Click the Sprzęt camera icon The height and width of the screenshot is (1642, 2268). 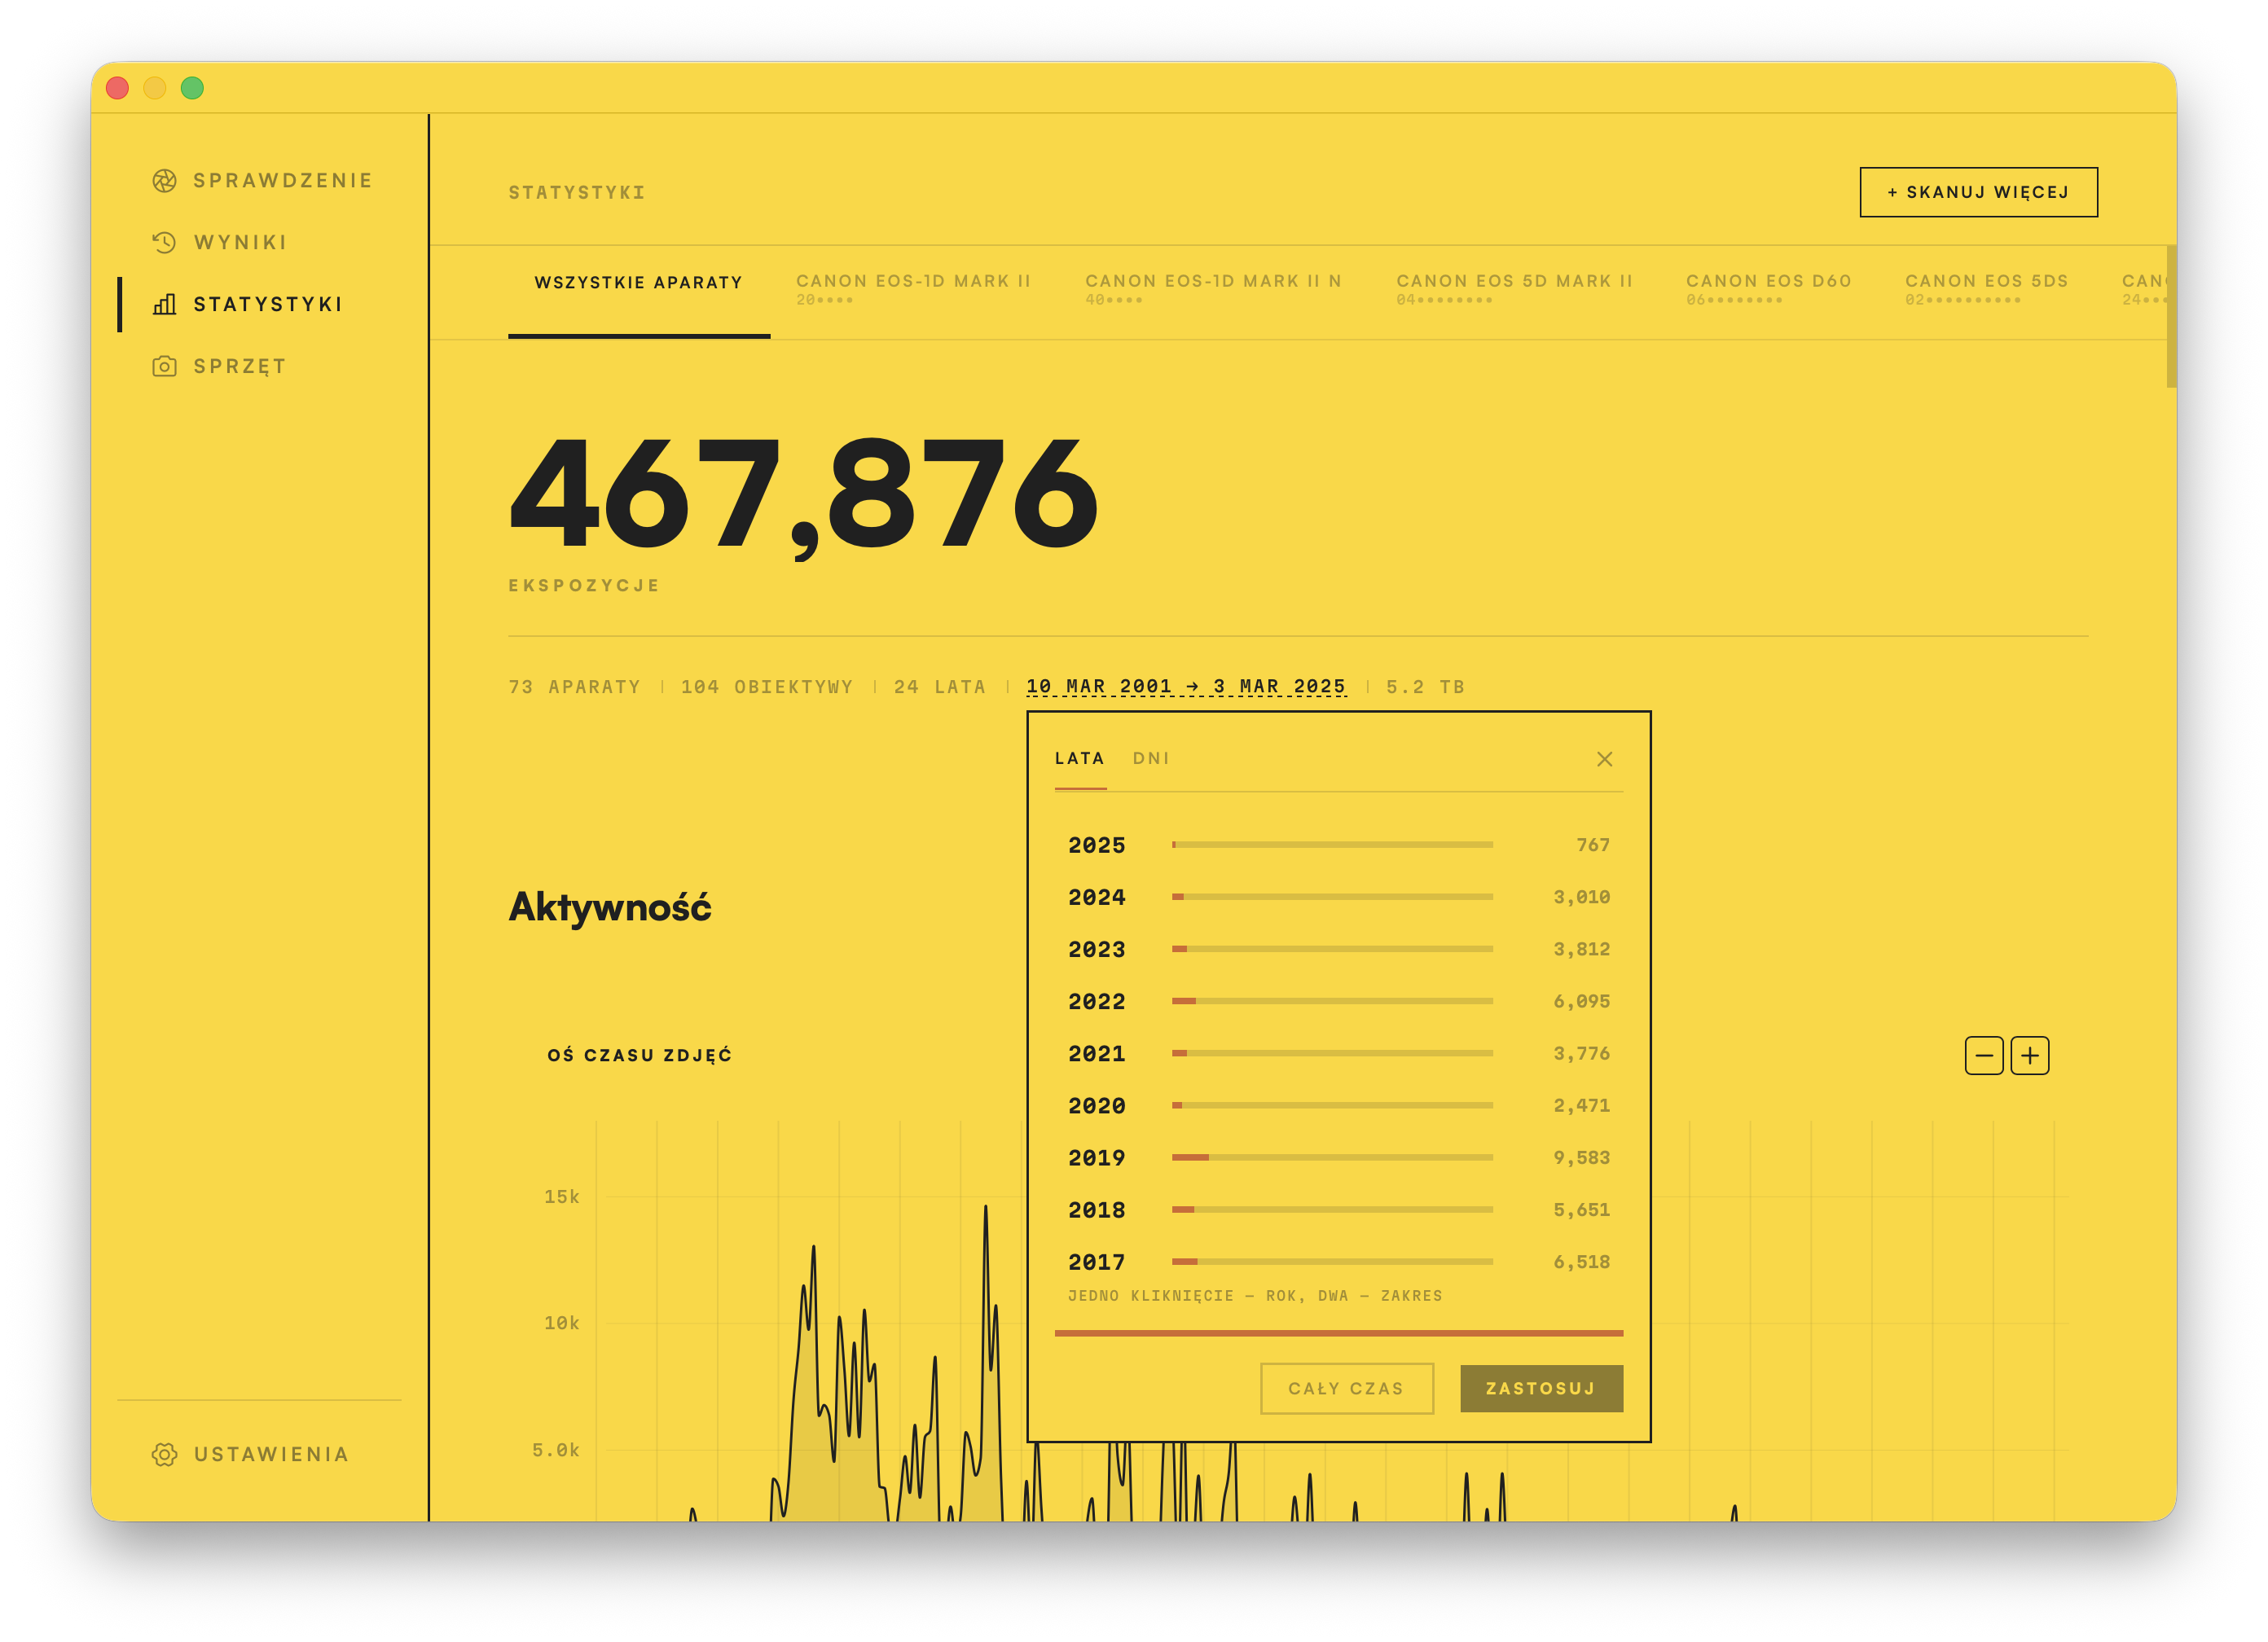point(164,366)
